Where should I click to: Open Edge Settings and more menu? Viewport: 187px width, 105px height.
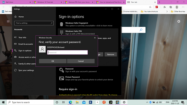point(183,7)
